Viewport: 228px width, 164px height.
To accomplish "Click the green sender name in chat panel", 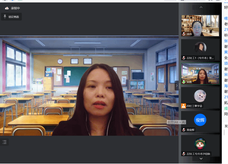I will tap(226, 109).
